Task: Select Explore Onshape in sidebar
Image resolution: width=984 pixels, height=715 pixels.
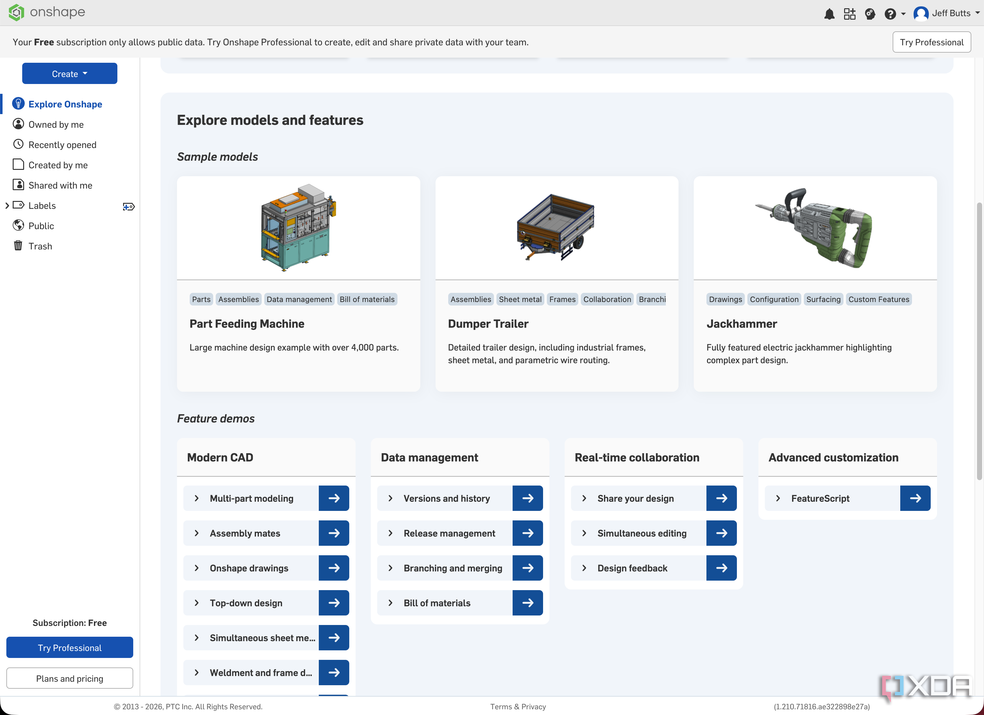Action: (x=65, y=104)
